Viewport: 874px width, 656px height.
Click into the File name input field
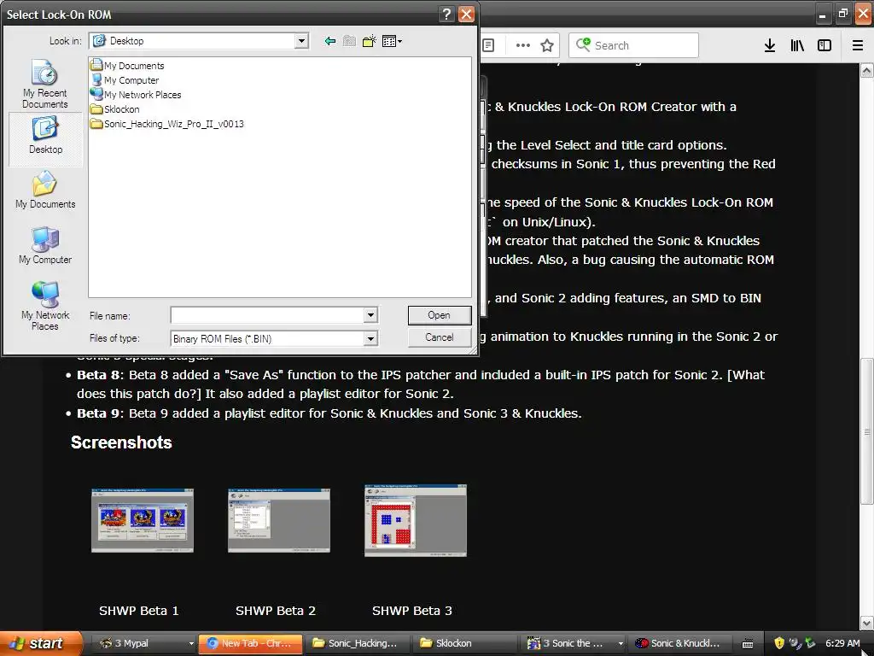[x=267, y=315]
